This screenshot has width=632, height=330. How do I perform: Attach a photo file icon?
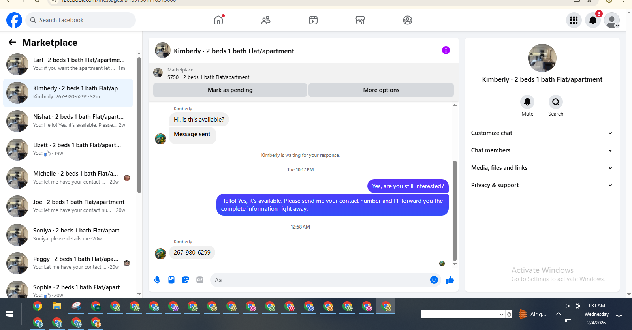tap(171, 280)
